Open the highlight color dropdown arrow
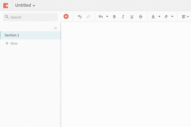Screen dimensions: 191x127 [172, 16]
